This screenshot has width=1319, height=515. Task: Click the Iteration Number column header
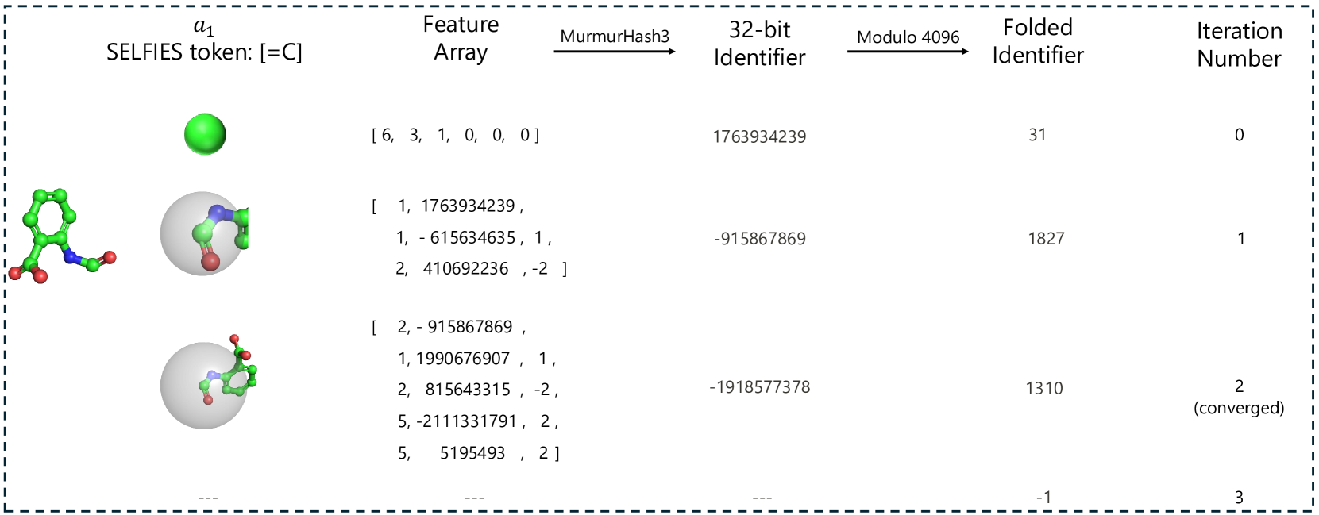click(x=1239, y=44)
